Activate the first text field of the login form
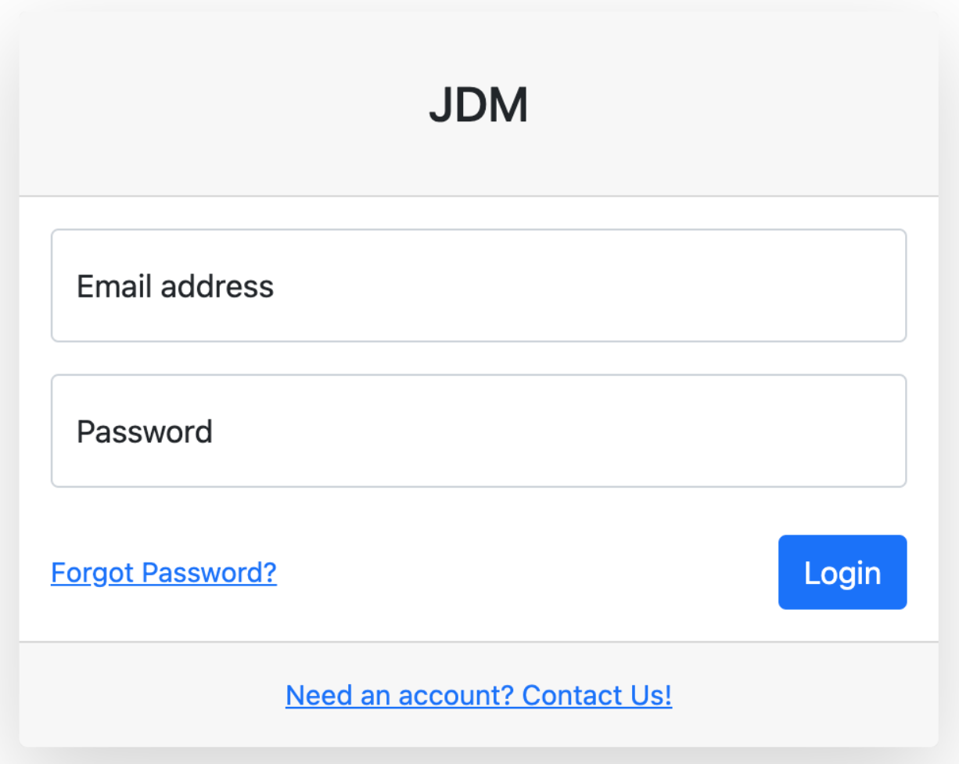Image resolution: width=959 pixels, height=764 pixels. (x=478, y=286)
